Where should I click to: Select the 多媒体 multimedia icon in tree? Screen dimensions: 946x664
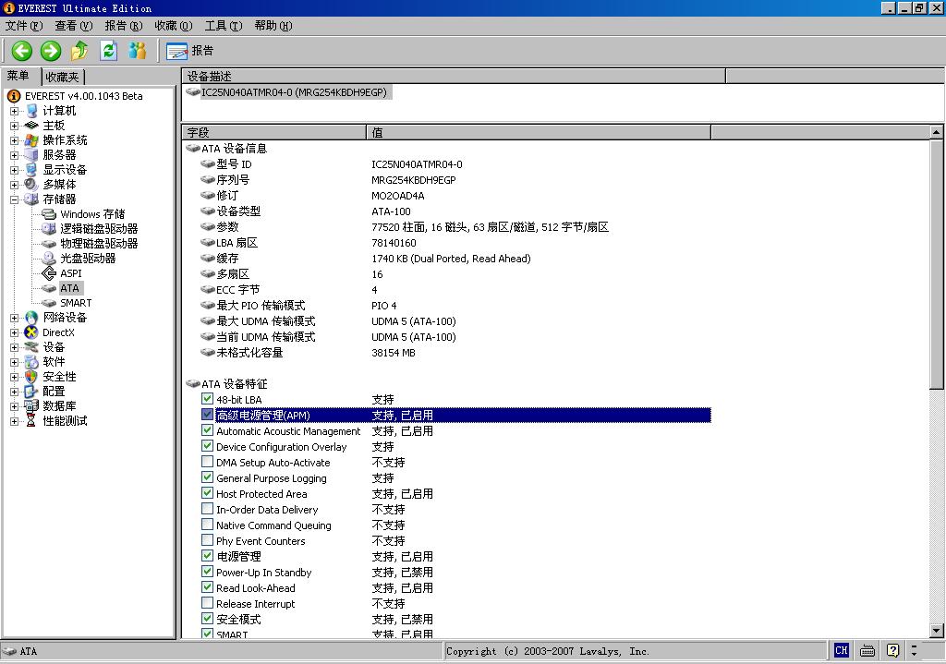32,185
